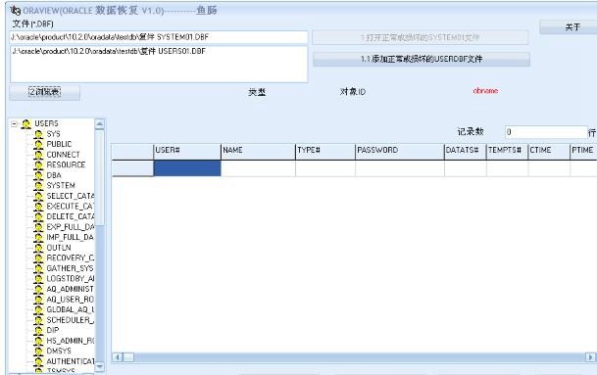
Task: Click the icon beside CONNECT role
Action: click(38, 155)
